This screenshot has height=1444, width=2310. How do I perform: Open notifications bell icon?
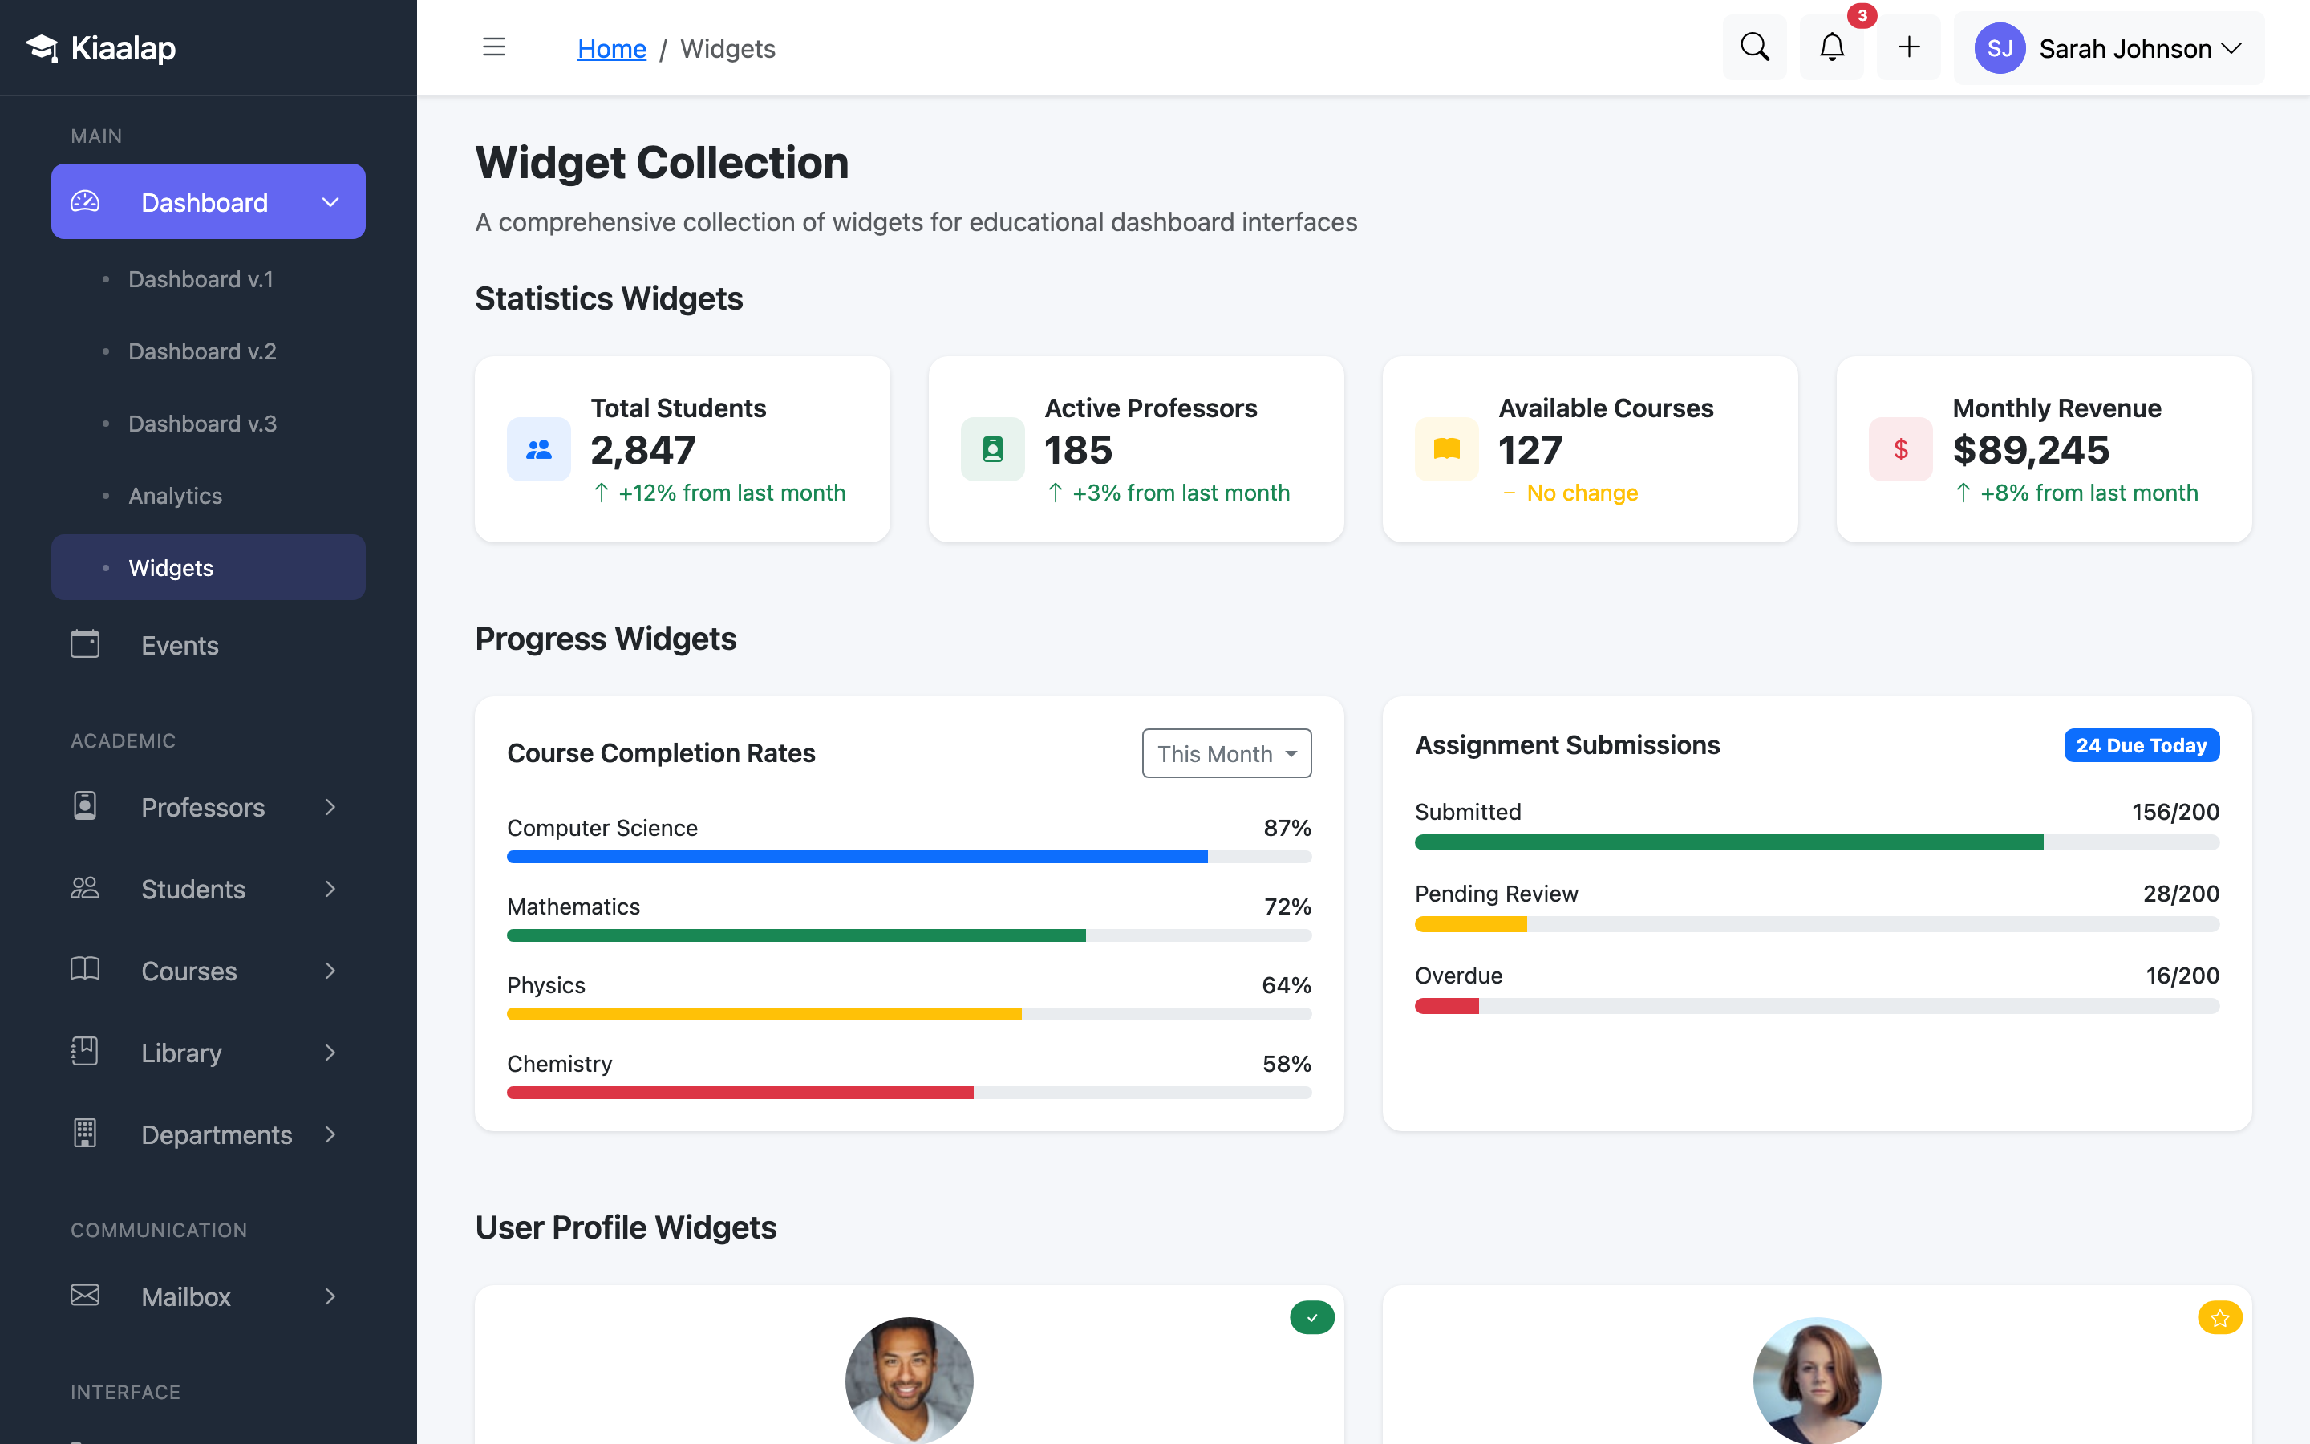[1831, 47]
